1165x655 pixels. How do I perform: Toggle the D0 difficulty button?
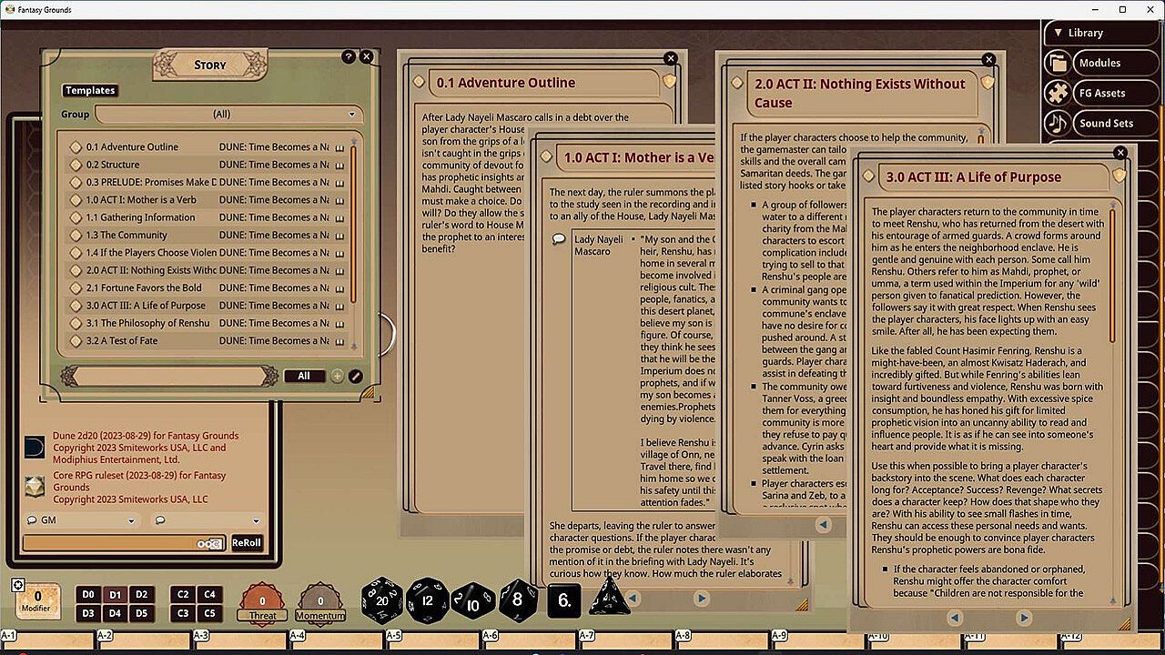[88, 595]
